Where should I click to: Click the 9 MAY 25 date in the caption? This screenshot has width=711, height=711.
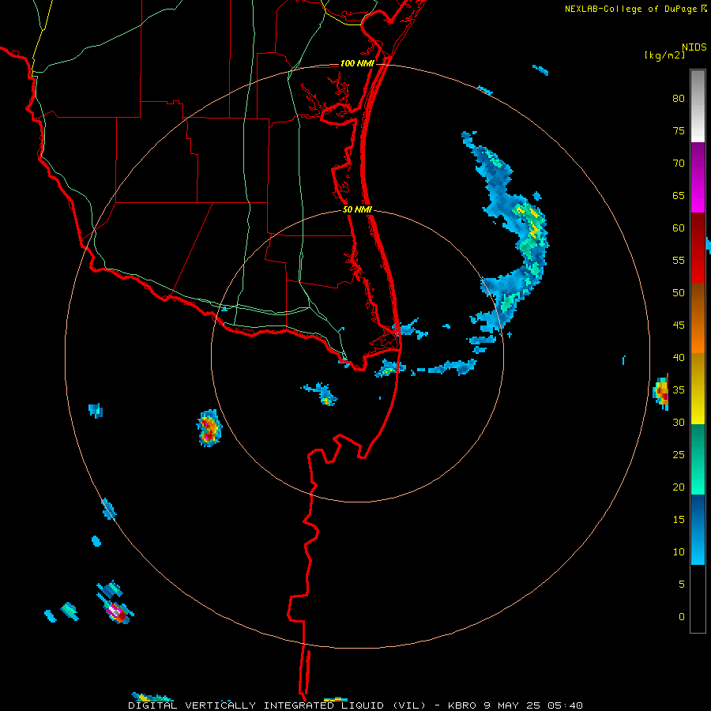[x=513, y=705]
